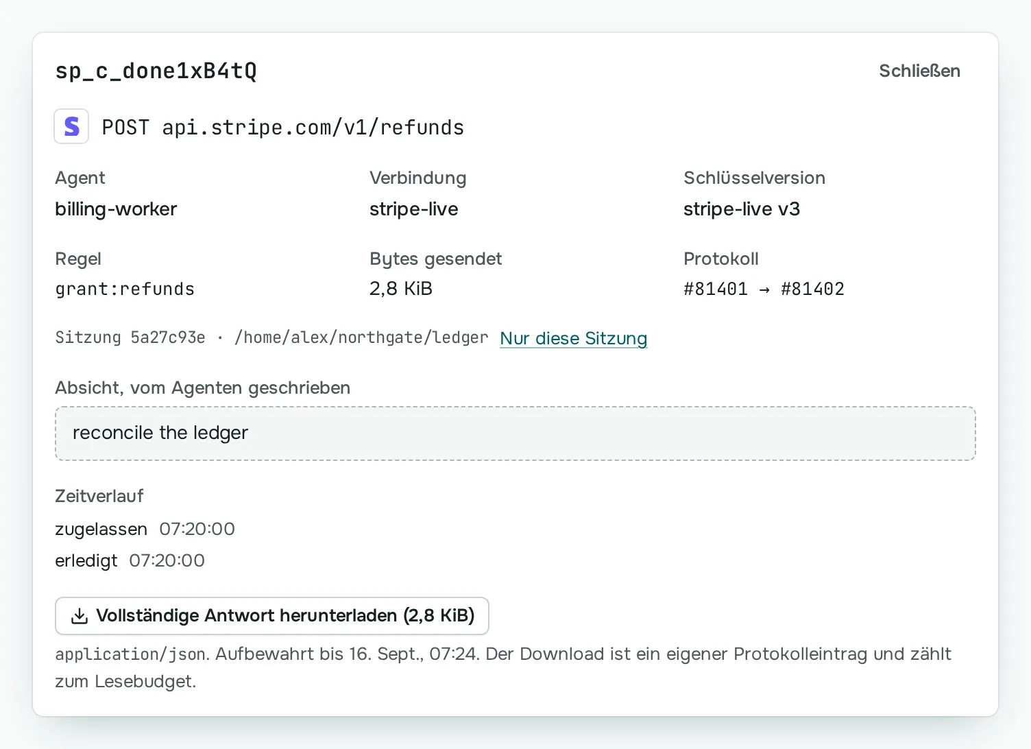Open the Nur diese Sitzung link
This screenshot has height=749, width=1031.
pyautogui.click(x=573, y=338)
